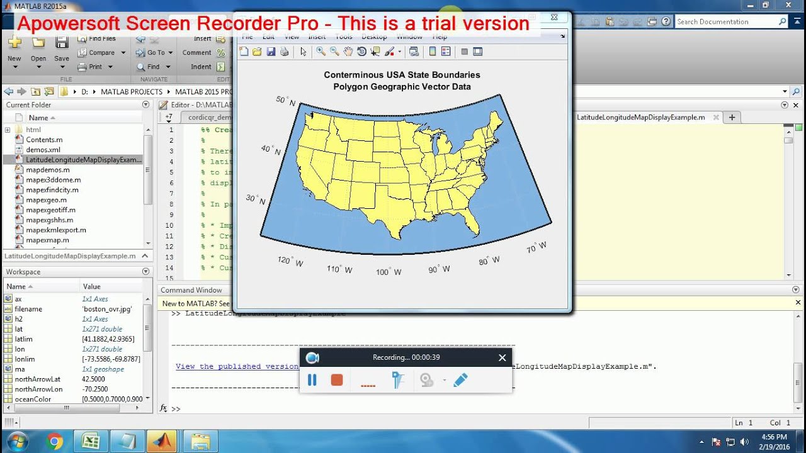Go up one folder level icon

35,92
